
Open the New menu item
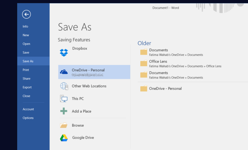(26, 35)
